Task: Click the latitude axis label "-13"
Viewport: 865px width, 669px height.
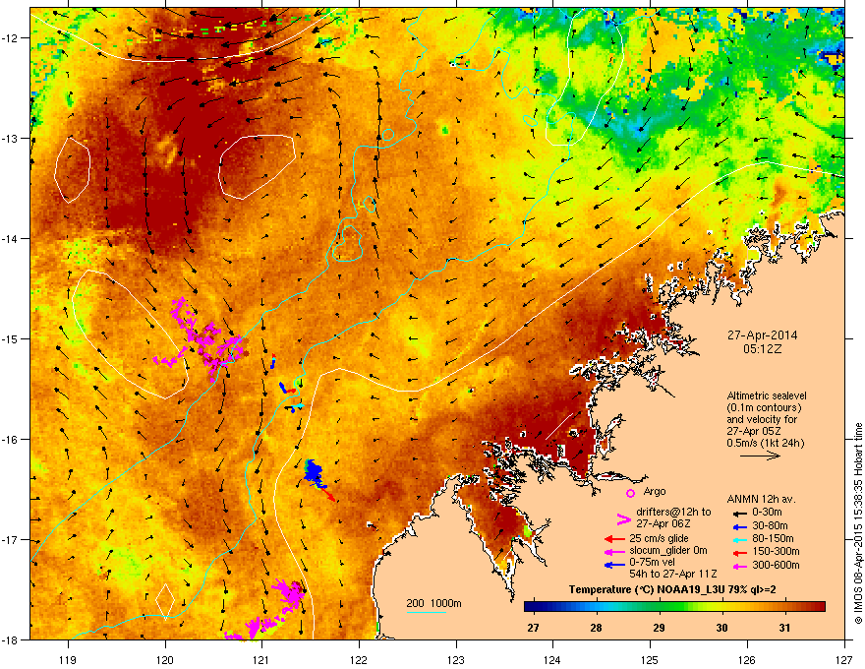Action: 10,139
